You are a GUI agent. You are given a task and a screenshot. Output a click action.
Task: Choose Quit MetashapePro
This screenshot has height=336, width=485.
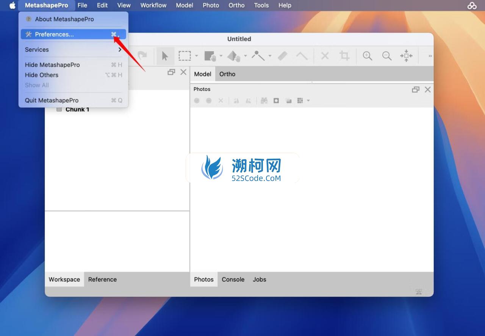coord(74,100)
